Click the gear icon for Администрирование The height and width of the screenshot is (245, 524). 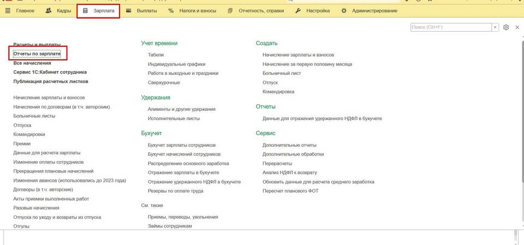tap(344, 11)
